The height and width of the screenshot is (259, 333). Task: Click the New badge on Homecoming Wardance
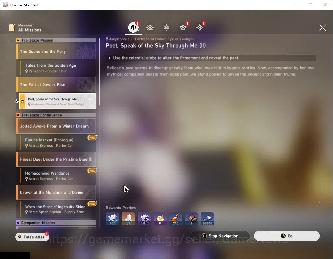(x=92, y=171)
